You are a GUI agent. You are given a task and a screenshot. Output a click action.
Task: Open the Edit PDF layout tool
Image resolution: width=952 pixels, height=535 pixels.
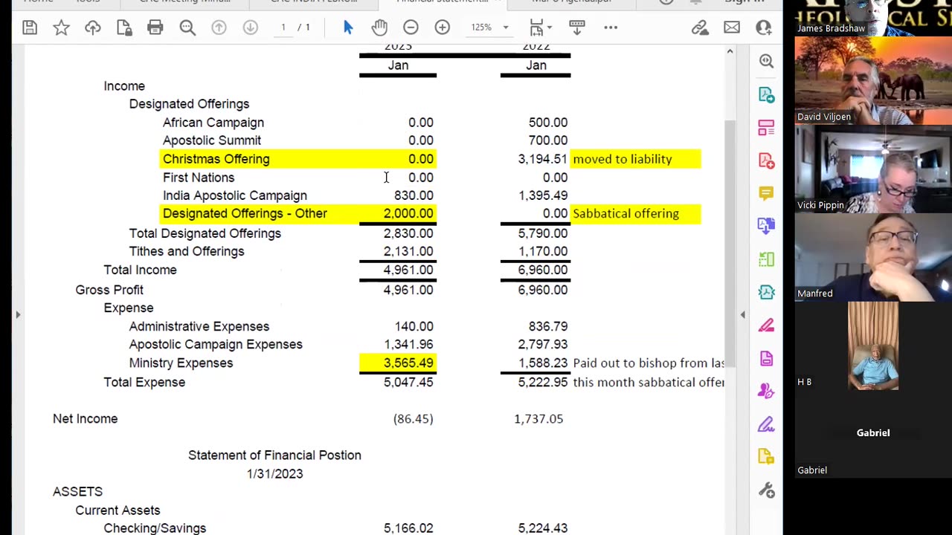766,127
